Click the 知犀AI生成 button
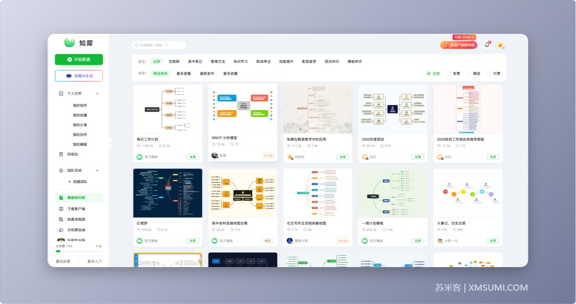The height and width of the screenshot is (304, 576). click(x=79, y=76)
